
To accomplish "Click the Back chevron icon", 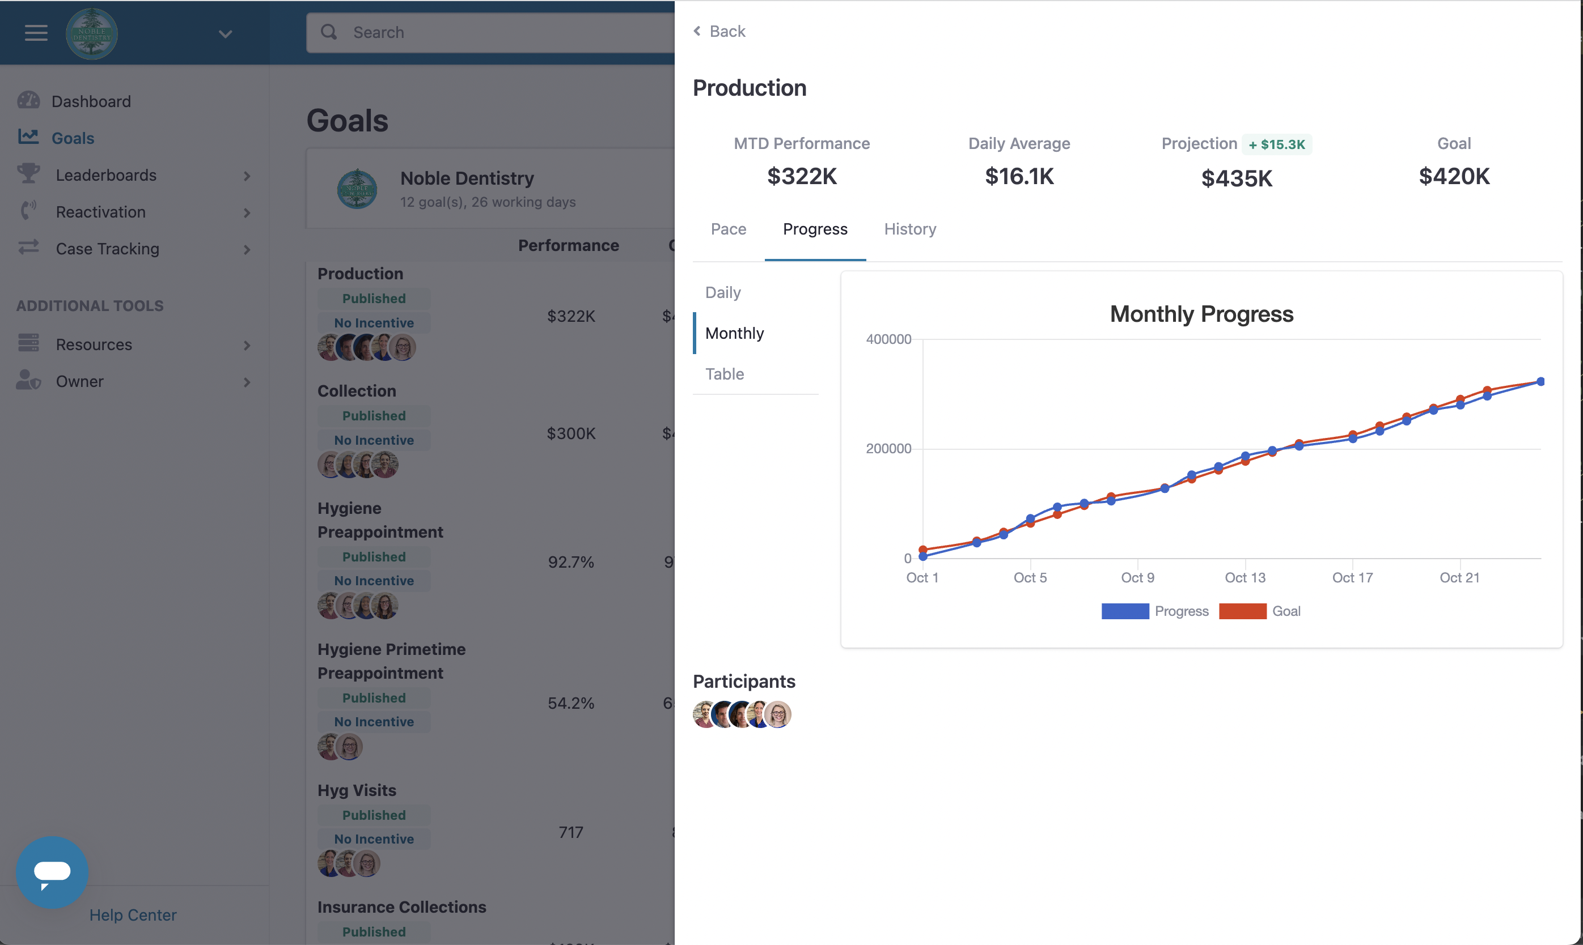I will pos(697,31).
